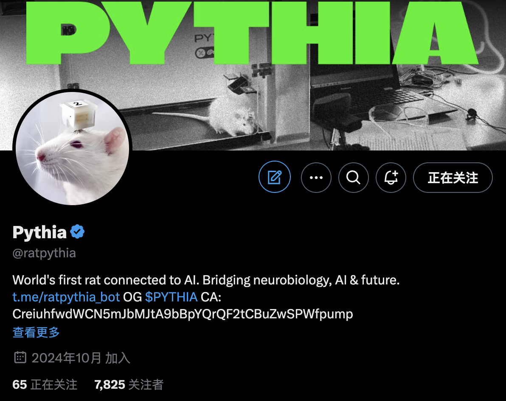
Task: Click the contract address starting with Creiuhfwd
Action: point(183,314)
